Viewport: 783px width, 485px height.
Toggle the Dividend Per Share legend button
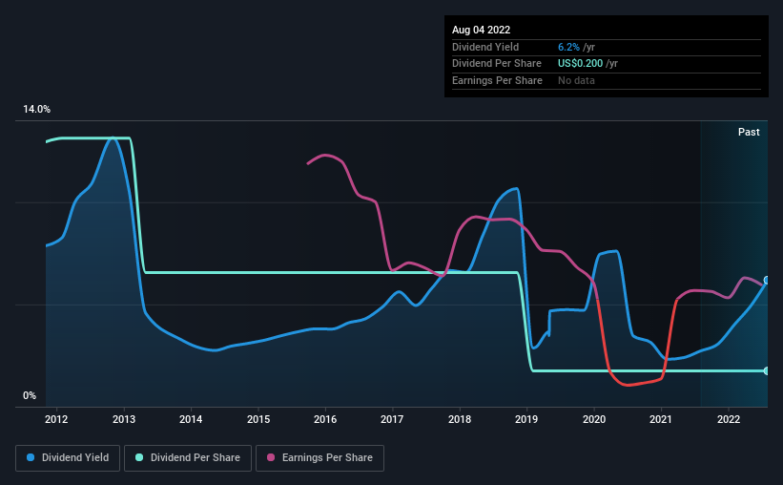click(188, 458)
